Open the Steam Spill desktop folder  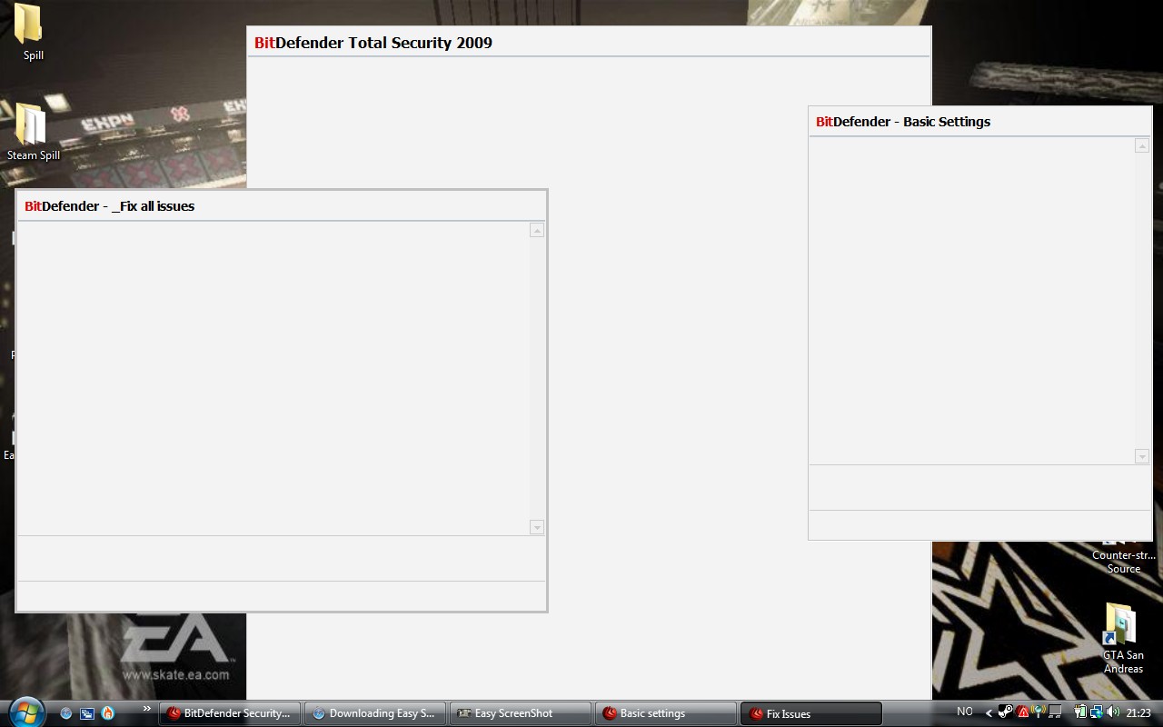pyautogui.click(x=33, y=132)
